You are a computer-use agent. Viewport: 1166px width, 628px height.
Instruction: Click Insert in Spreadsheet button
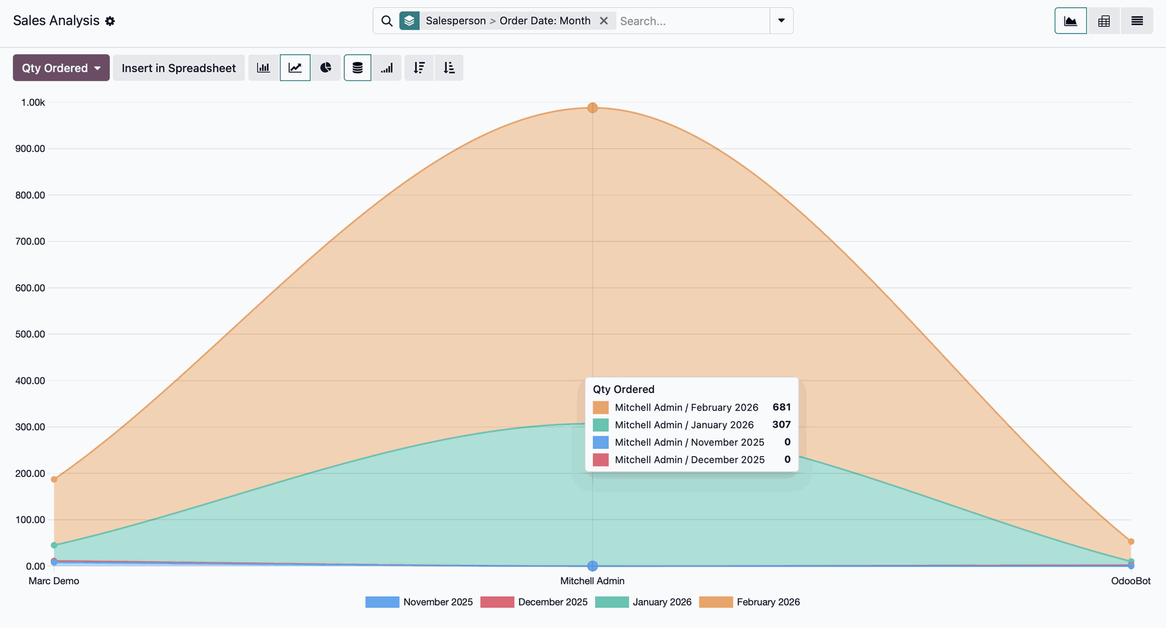[179, 68]
